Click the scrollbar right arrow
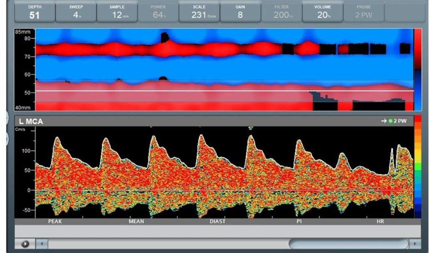Viewport: 433px width, 253px height. click(x=415, y=244)
